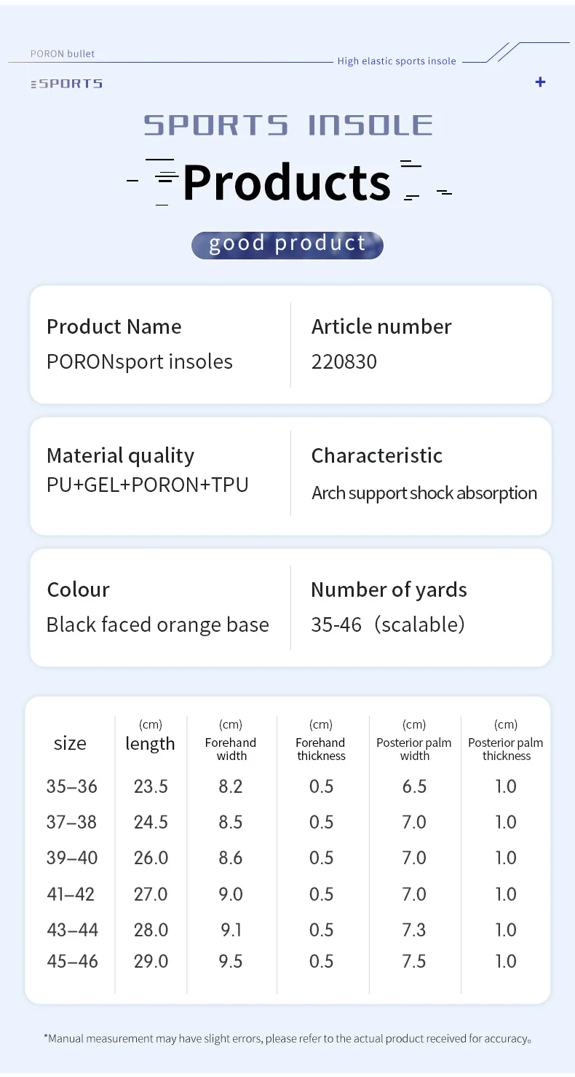Select 'PORONsport insoles' product name value
Image resolution: width=575 pixels, height=1077 pixels.
point(140,362)
